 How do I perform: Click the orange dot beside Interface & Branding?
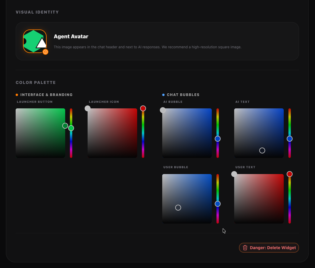[x=17, y=95]
